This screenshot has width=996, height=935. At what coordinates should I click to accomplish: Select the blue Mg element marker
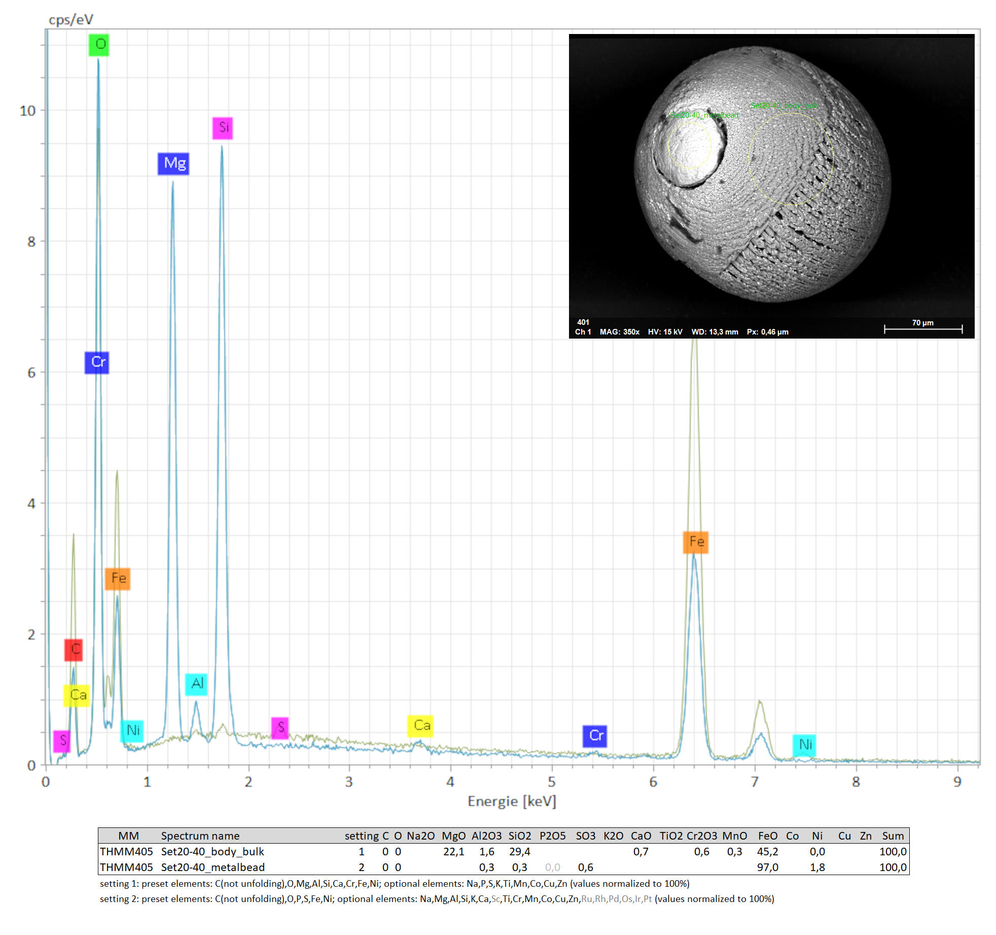click(x=173, y=163)
